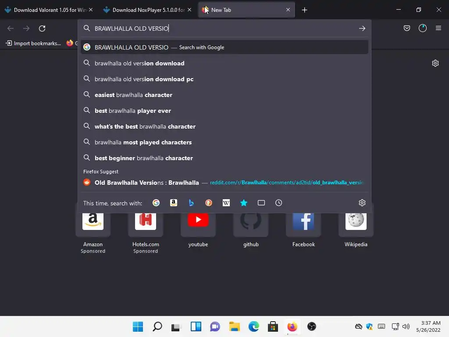Select suggestion 'easiest brawlhalla character'
The height and width of the screenshot is (337, 449).
point(224,95)
